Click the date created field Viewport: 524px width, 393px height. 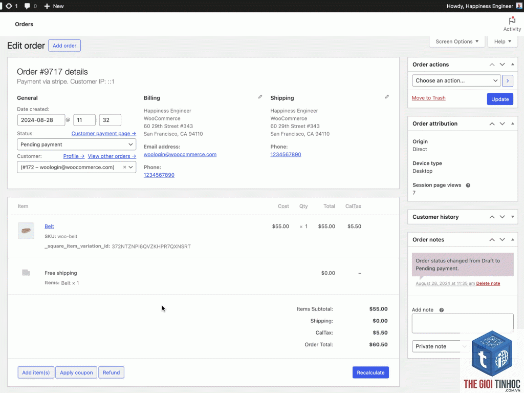pos(41,120)
